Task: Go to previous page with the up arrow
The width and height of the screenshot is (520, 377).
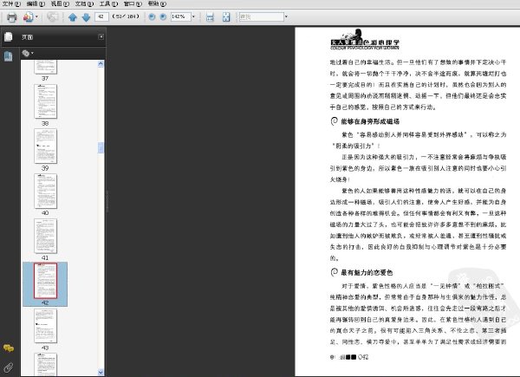Action: (73, 17)
